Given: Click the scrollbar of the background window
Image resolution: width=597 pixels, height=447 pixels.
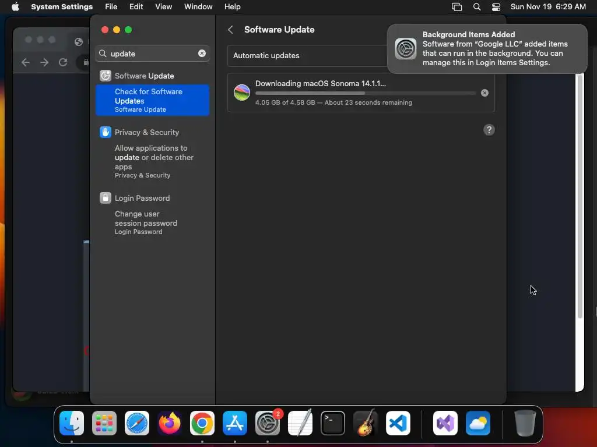Looking at the screenshot, I should [580, 196].
